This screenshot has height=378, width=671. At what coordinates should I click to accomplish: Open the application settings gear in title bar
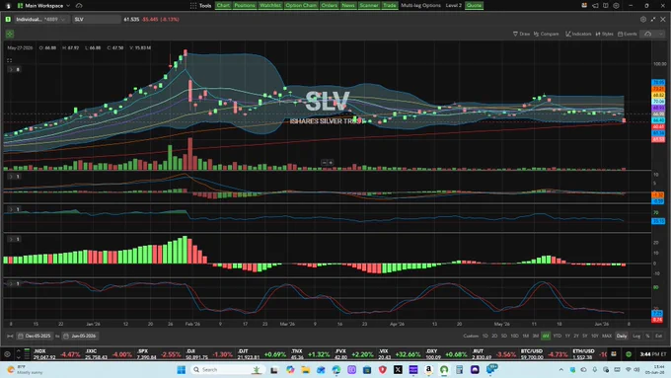click(x=616, y=6)
